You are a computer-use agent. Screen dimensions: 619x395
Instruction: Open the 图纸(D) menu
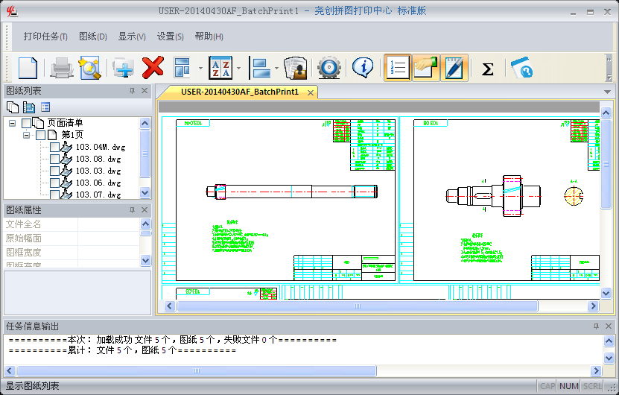(93, 37)
